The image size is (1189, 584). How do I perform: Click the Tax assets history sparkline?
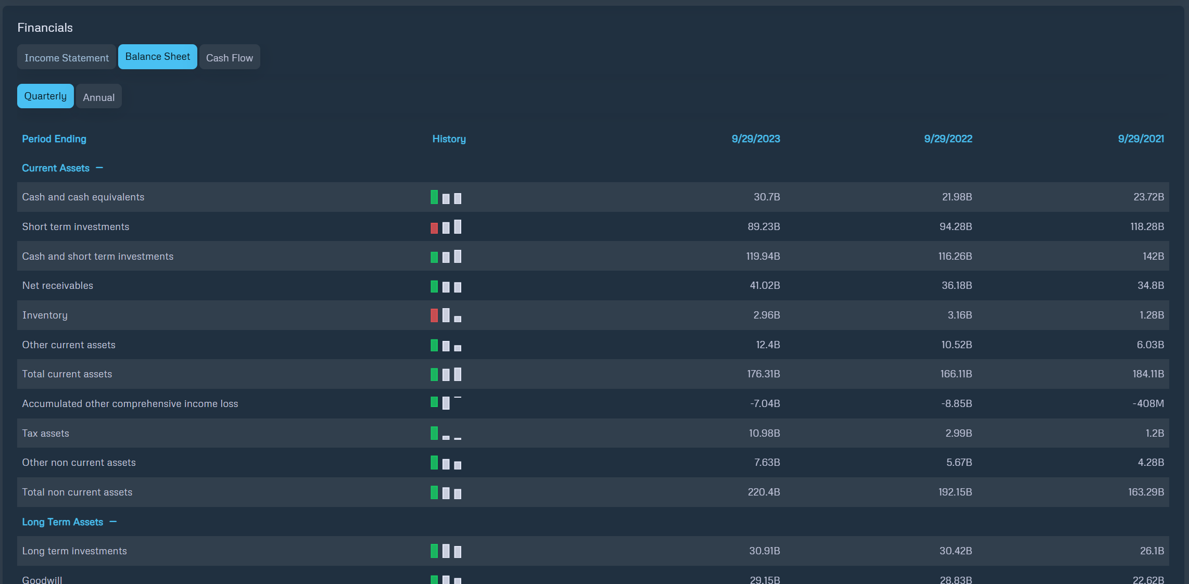pos(446,433)
